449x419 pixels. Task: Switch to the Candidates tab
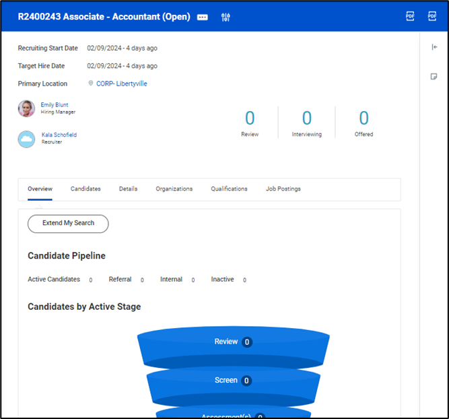(85, 189)
